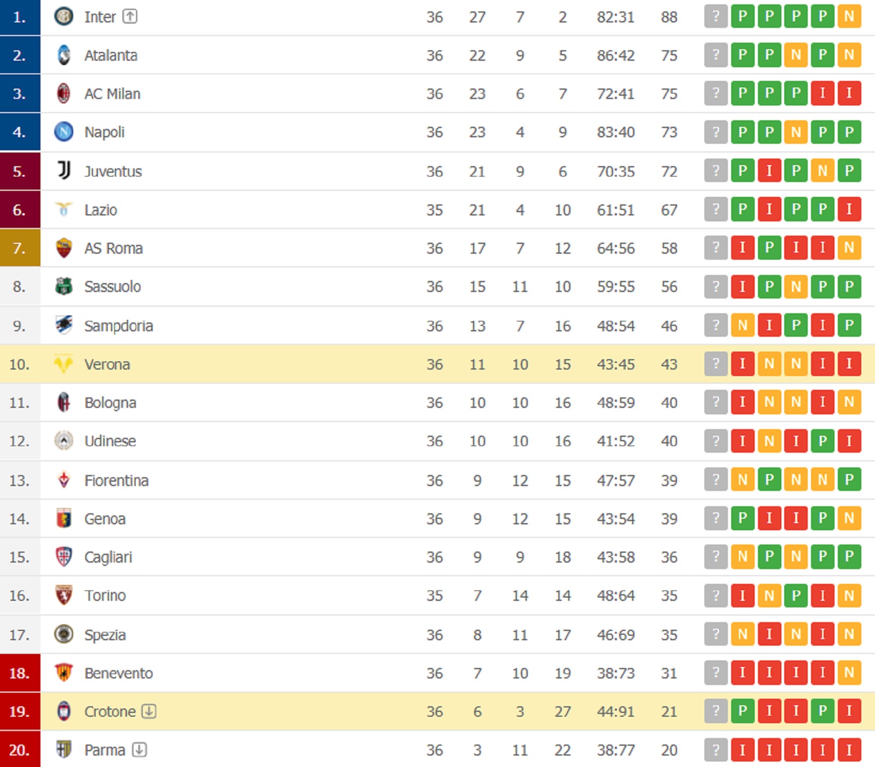The image size is (875, 767).
Task: Click the Inter promotion arrow icon
Action: click(x=130, y=16)
